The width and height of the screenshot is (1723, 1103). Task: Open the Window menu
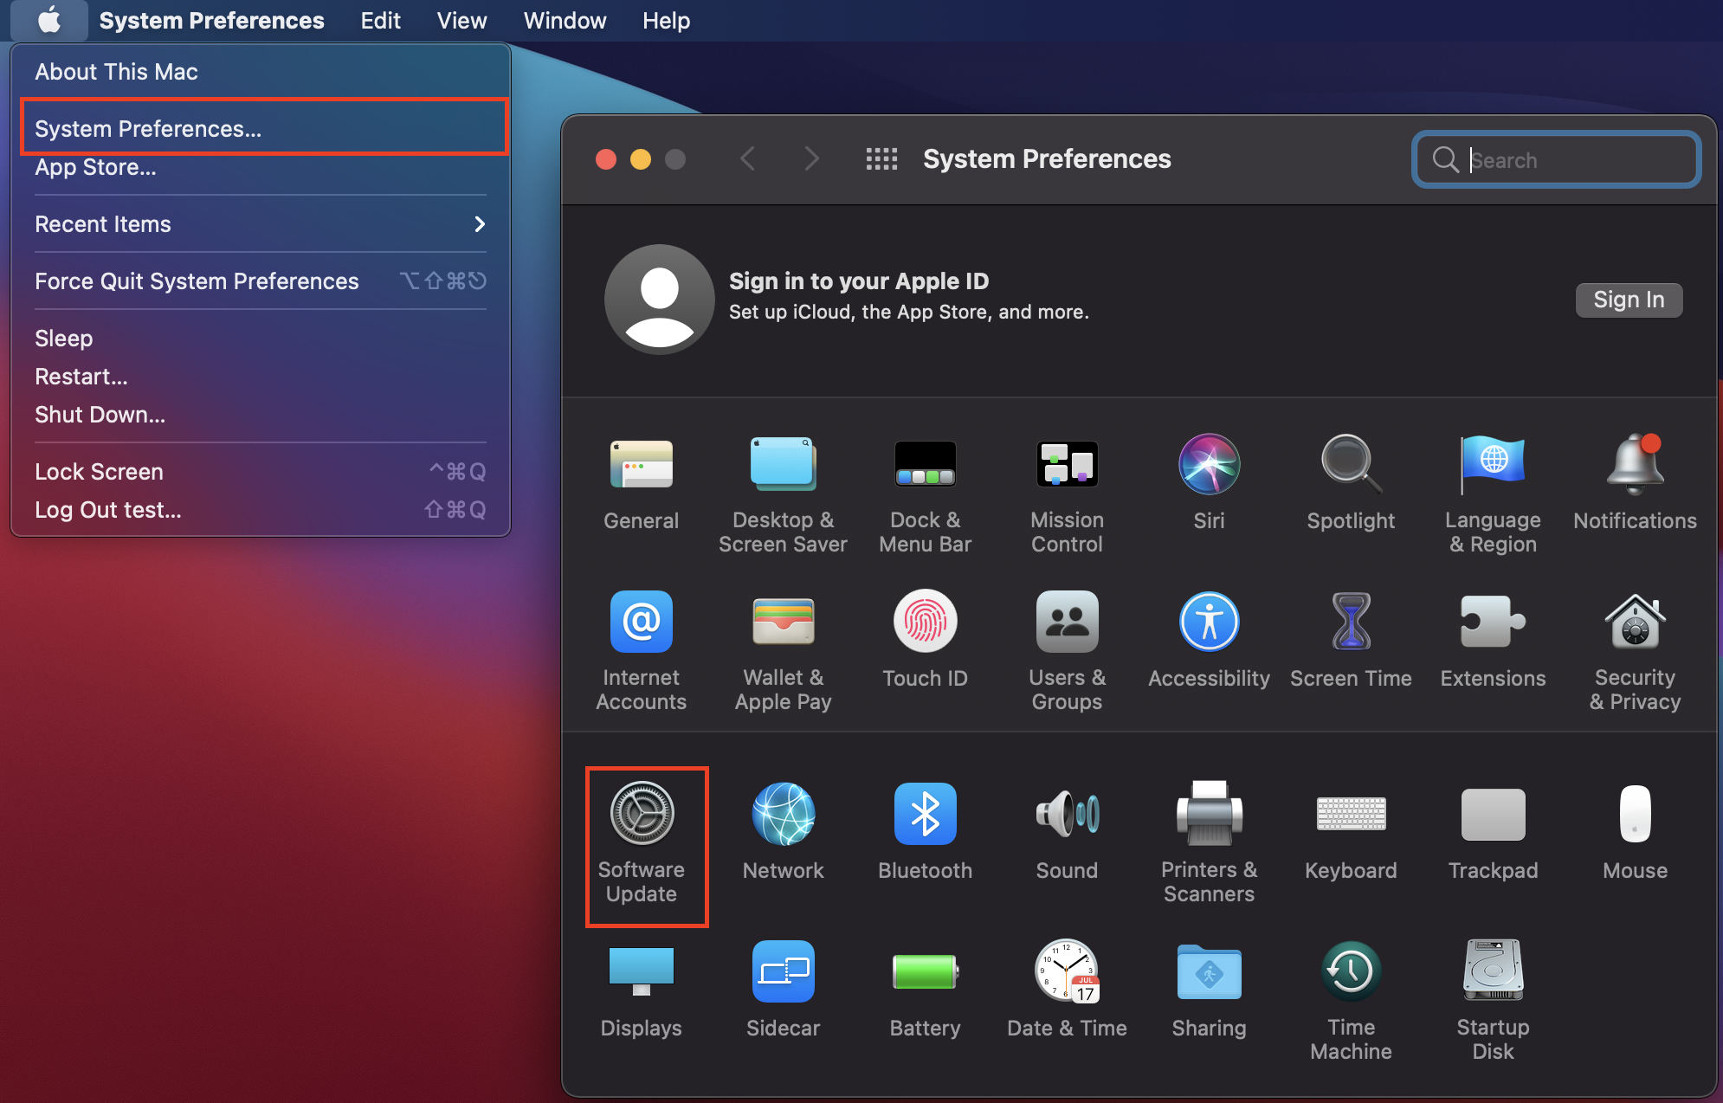tap(565, 20)
